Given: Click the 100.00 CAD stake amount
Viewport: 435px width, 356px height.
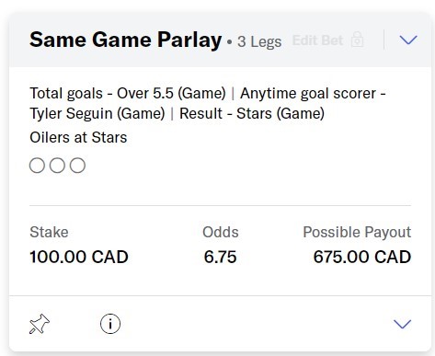Looking at the screenshot, I should [x=79, y=257].
